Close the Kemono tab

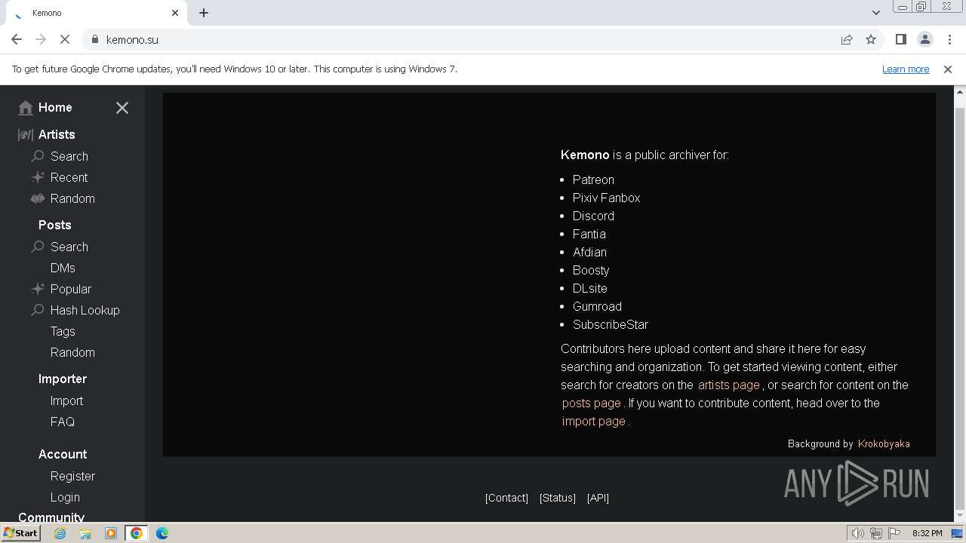(x=175, y=13)
